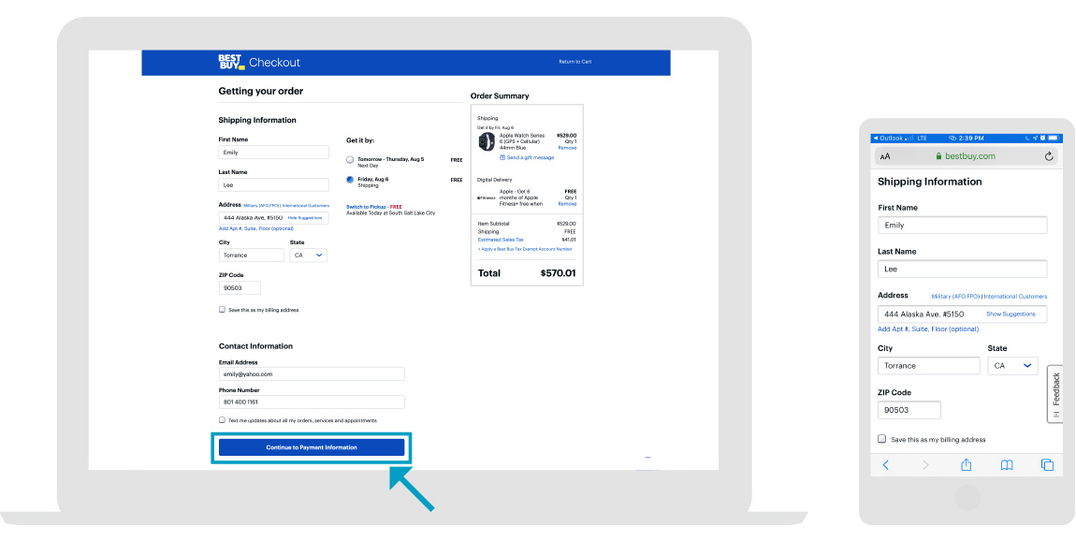Tap Safari forward arrow on phone
The width and height of the screenshot is (1076, 541).
925,465
